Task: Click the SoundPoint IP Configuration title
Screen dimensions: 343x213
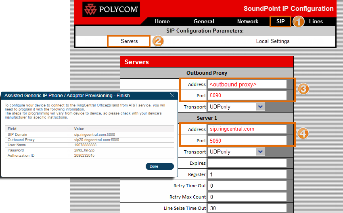Action: pos(289,8)
